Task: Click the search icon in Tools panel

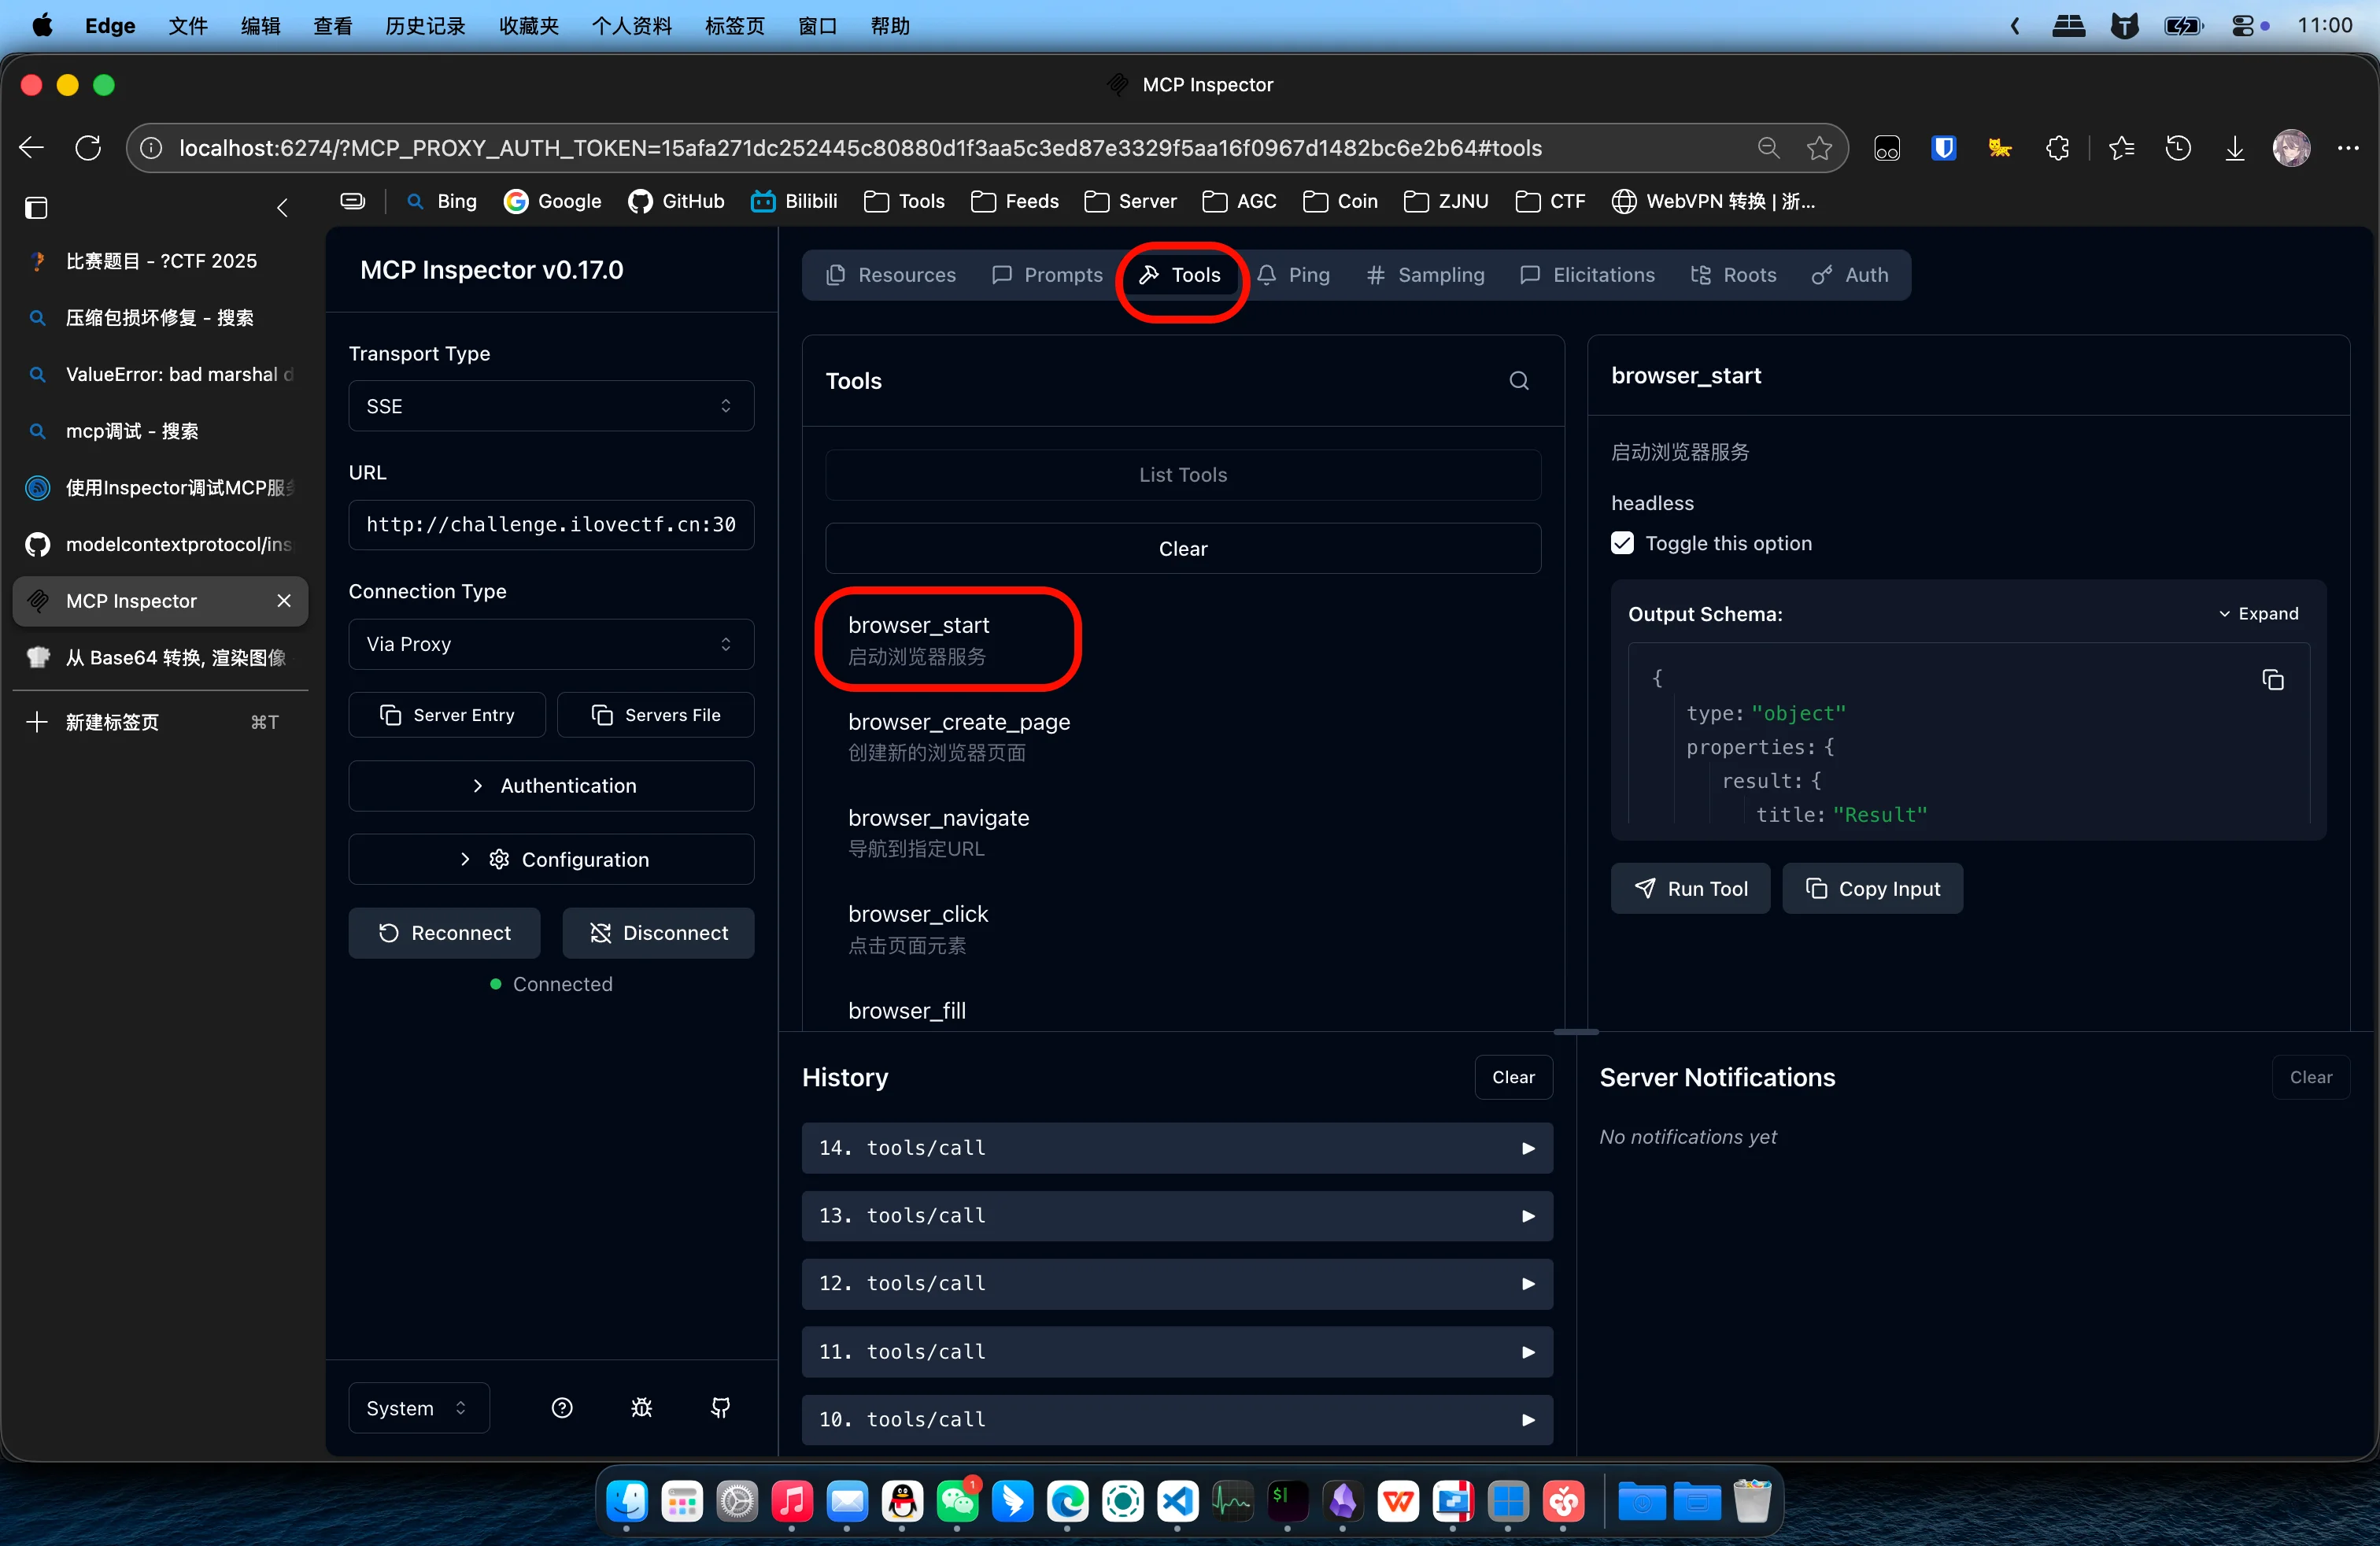Action: click(1518, 381)
